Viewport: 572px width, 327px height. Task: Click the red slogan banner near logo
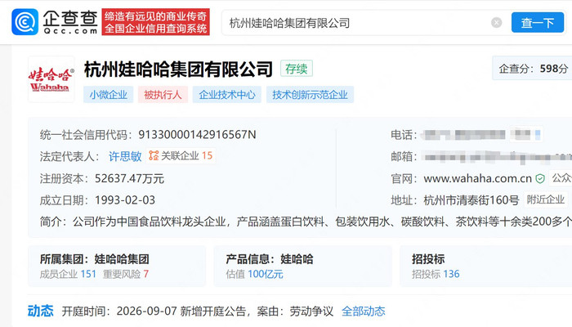click(x=156, y=22)
